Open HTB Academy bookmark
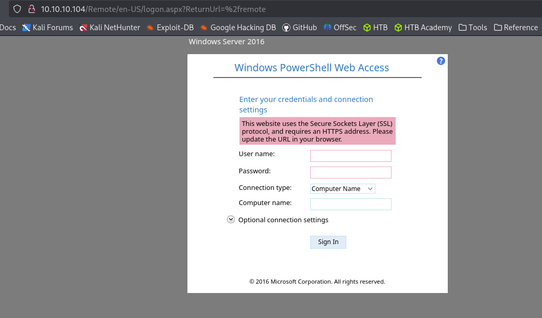This screenshot has width=542, height=318. click(423, 27)
